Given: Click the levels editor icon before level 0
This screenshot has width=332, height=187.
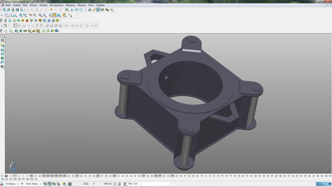Looking at the screenshot, I should click(6, 176).
